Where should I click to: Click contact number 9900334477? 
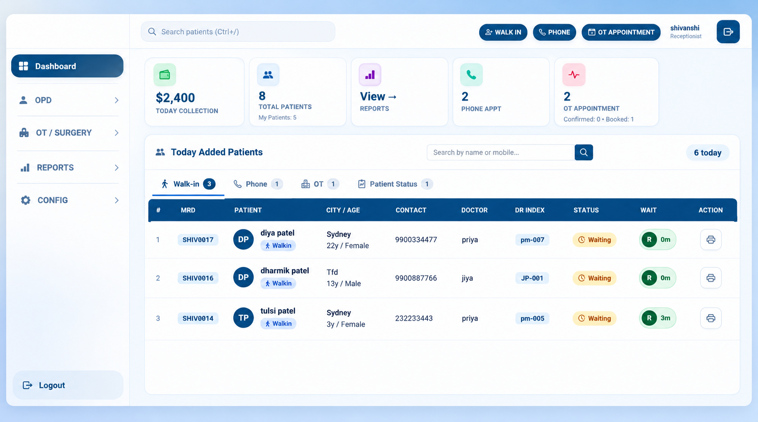(x=416, y=239)
